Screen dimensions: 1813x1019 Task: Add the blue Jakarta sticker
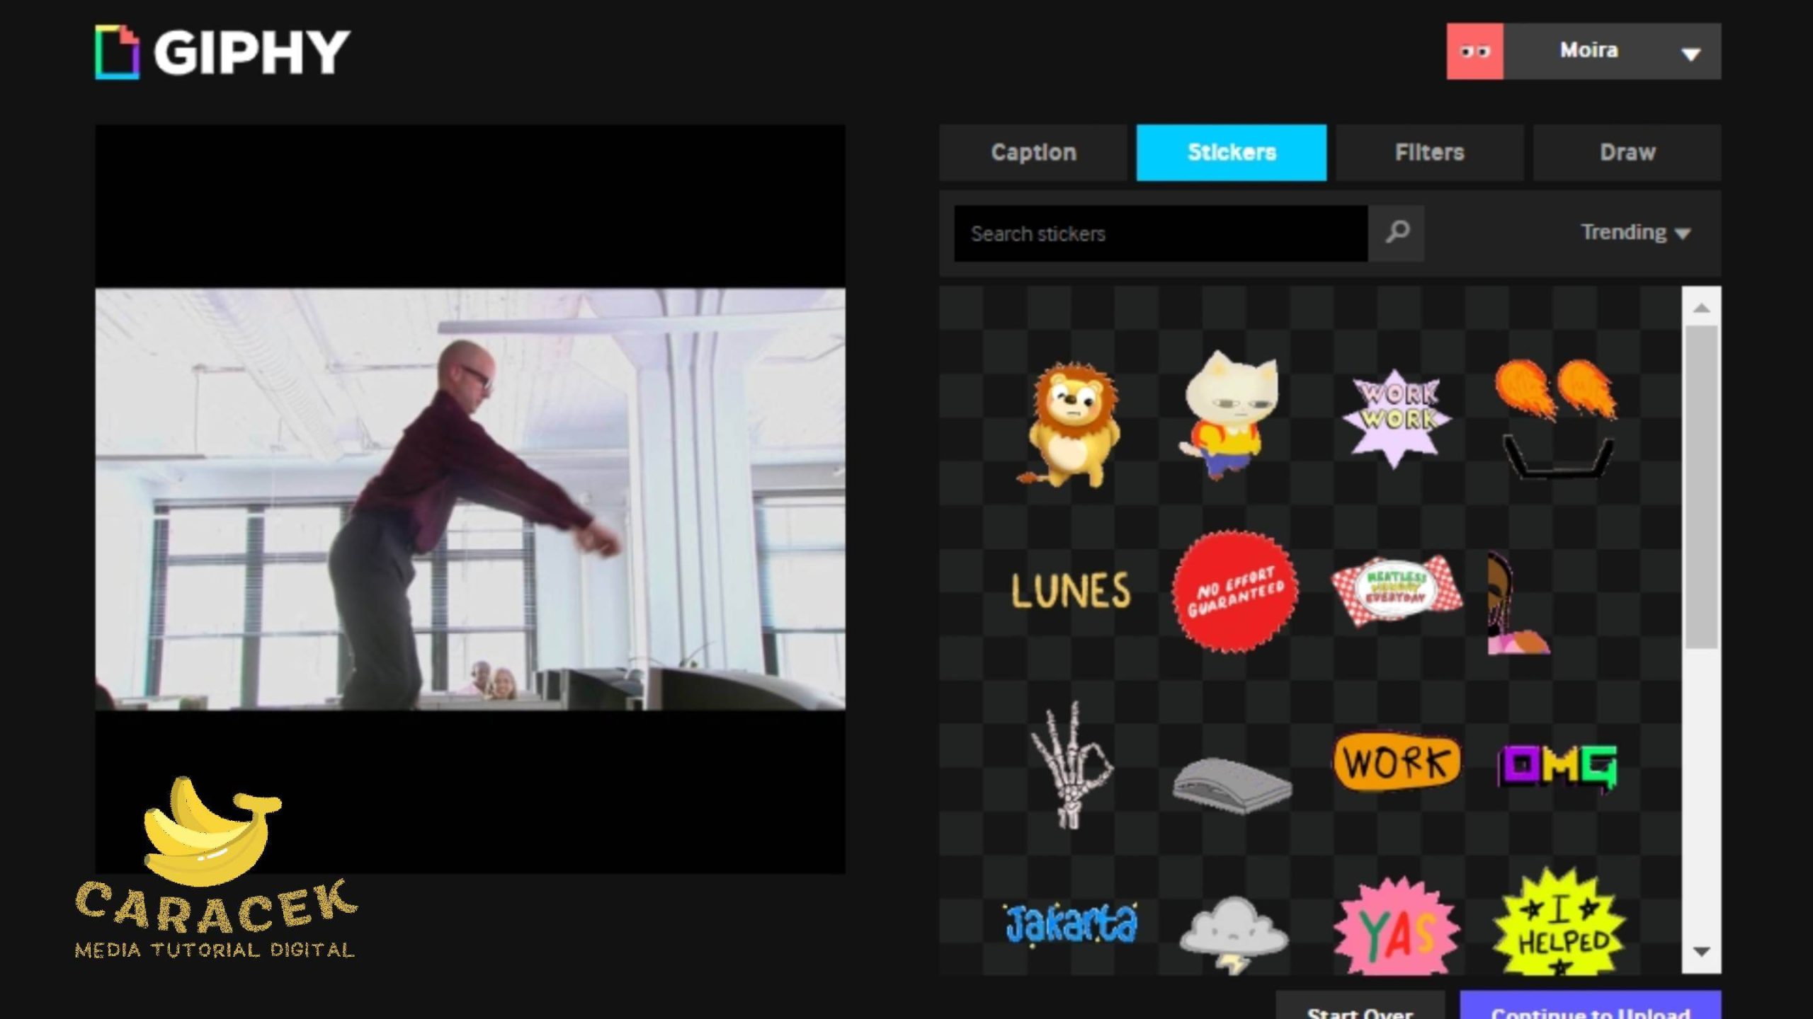tap(1071, 924)
